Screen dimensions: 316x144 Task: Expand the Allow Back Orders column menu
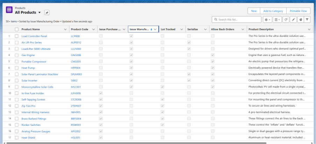click(242, 29)
